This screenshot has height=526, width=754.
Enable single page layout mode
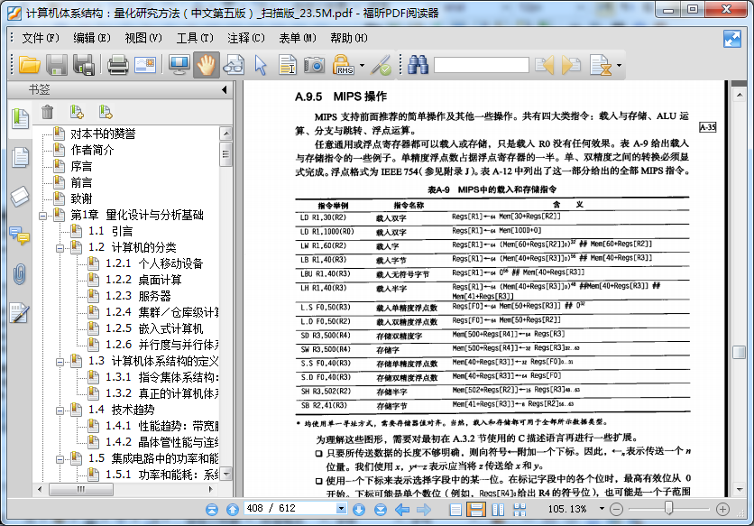(455, 509)
